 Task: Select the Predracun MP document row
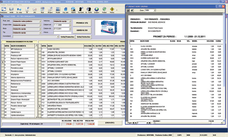19,56
